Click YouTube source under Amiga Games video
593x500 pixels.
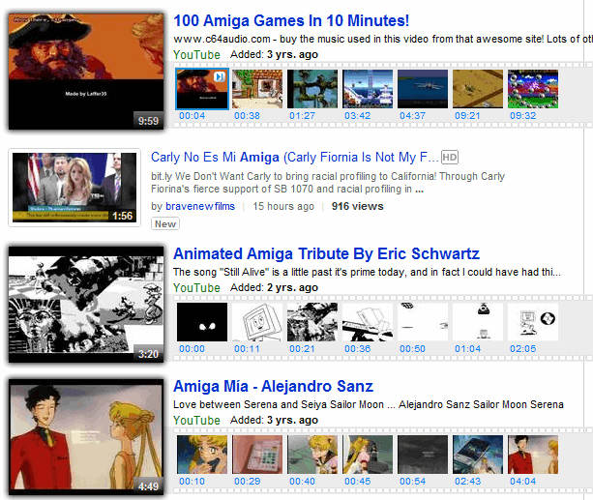196,54
